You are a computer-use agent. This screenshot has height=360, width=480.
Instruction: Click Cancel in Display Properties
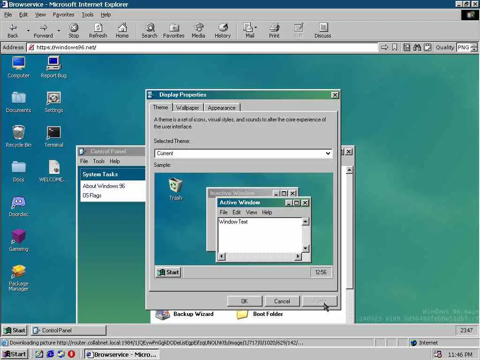282,301
